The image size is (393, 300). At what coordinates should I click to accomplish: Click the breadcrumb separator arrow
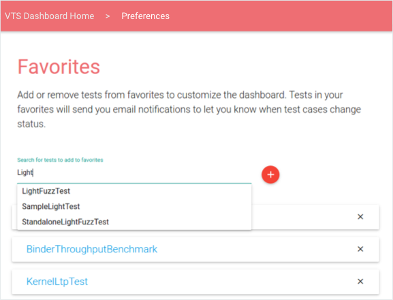(x=108, y=16)
